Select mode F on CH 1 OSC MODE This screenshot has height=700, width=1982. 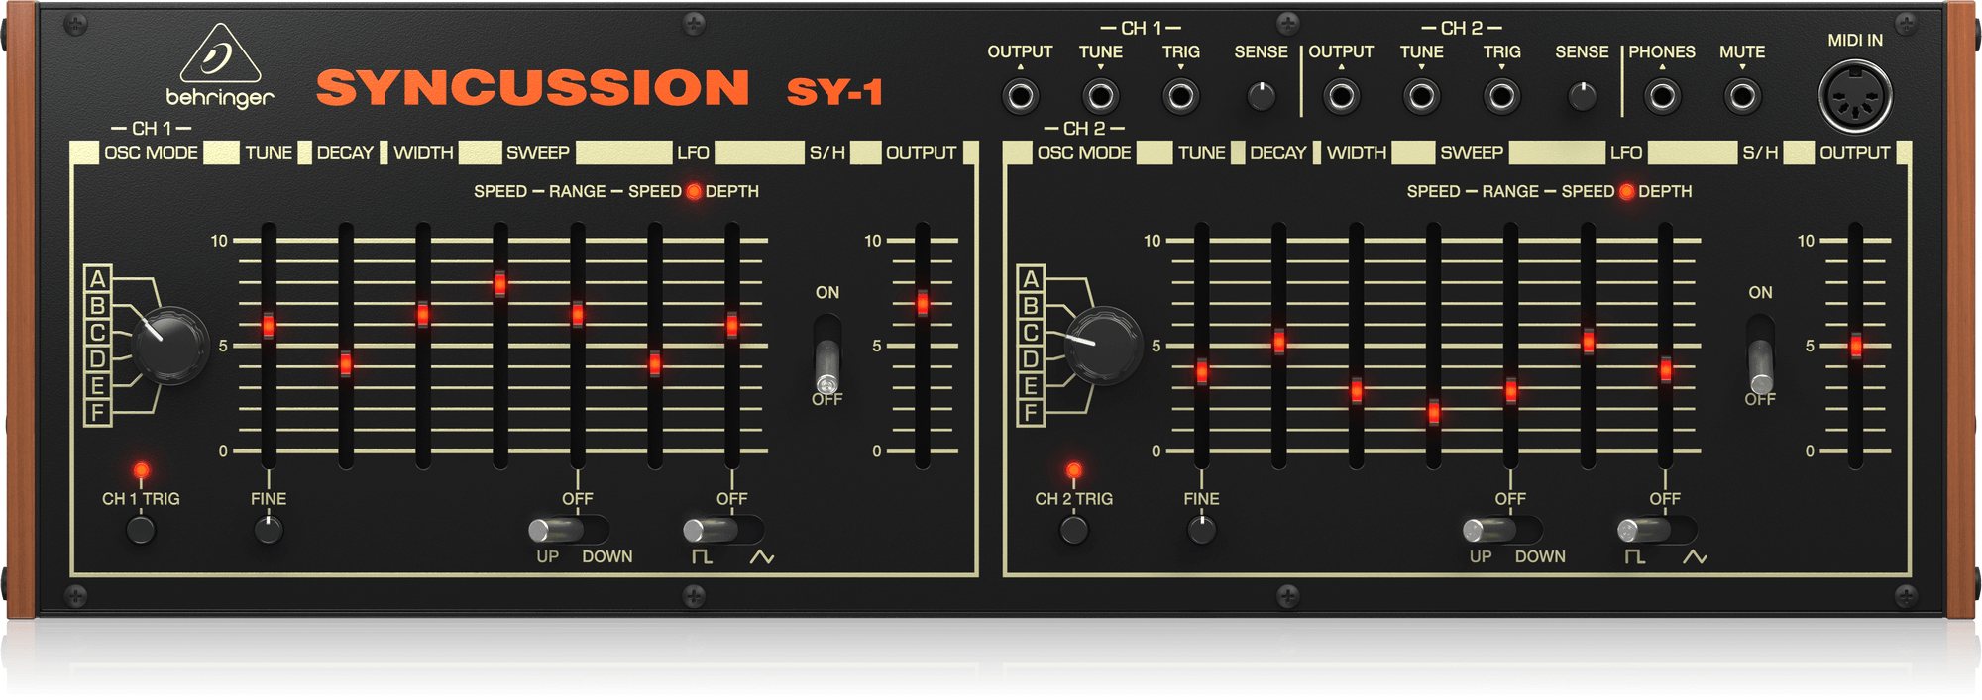[x=98, y=412]
